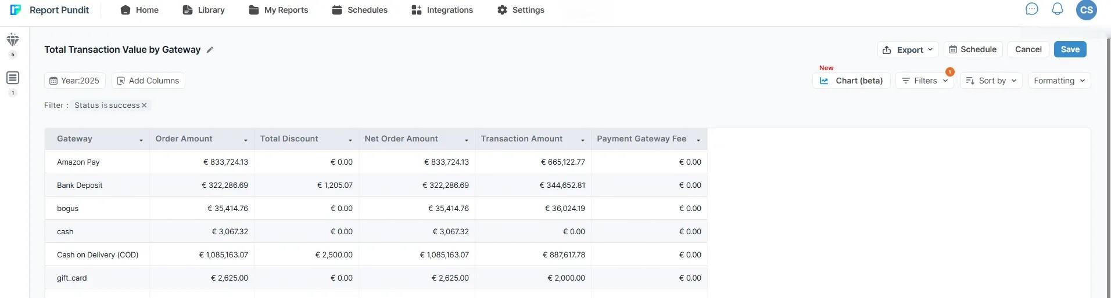This screenshot has height=298, width=1111.
Task: Select the Bank Deposit gateway cell
Action: click(98, 185)
